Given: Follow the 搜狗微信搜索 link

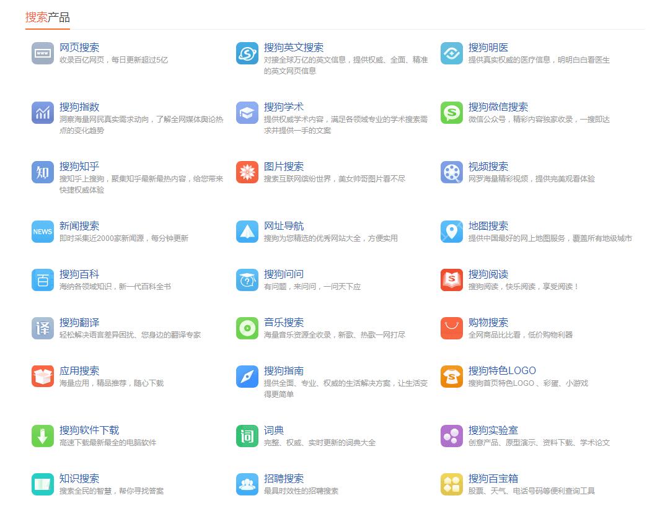Looking at the screenshot, I should (498, 107).
